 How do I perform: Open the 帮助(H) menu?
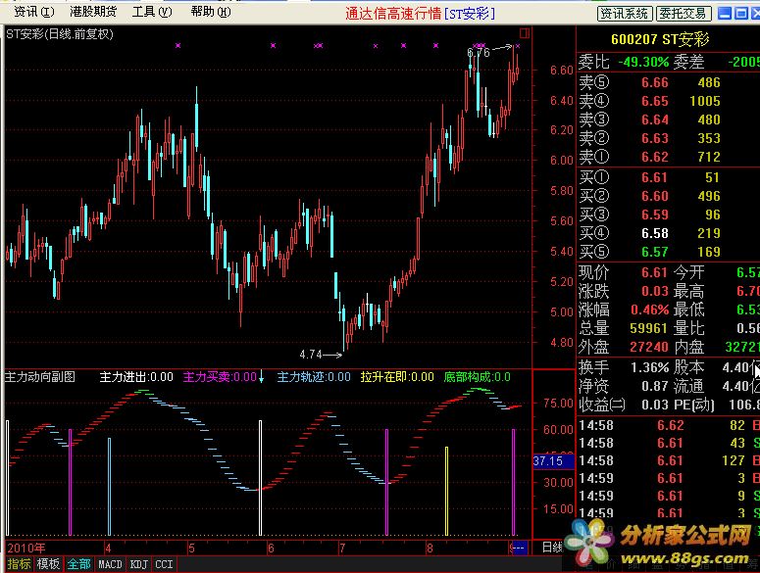click(x=211, y=12)
